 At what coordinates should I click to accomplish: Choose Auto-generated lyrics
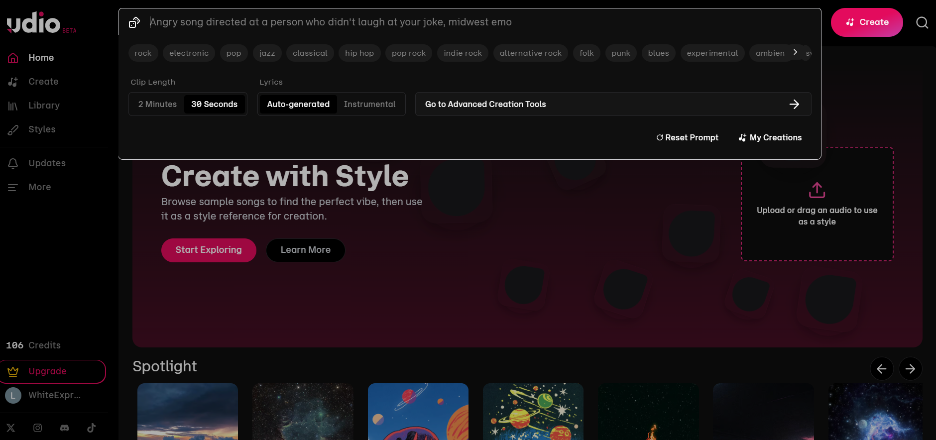tap(298, 104)
